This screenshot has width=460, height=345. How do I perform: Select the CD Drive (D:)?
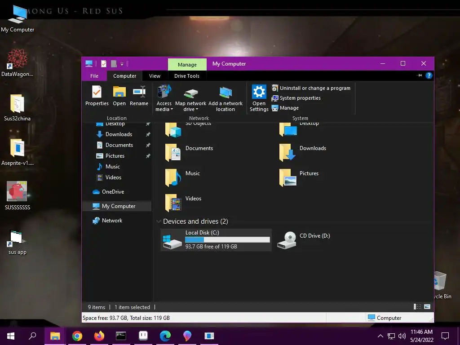[x=304, y=240]
